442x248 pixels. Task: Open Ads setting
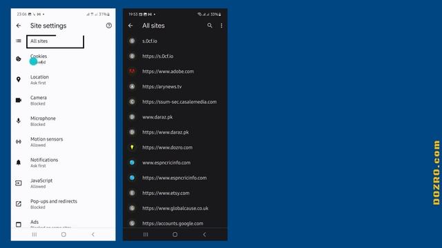point(63,224)
